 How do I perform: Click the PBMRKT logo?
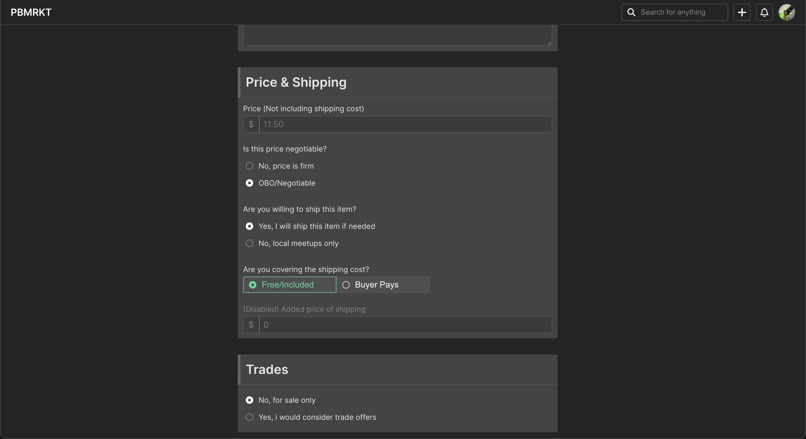pyautogui.click(x=31, y=12)
